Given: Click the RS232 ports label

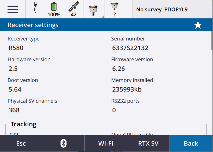Looking at the screenshot, I should pyautogui.click(x=126, y=101).
